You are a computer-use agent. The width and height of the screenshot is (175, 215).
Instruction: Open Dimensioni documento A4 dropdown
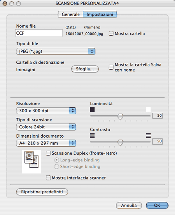click(46, 143)
